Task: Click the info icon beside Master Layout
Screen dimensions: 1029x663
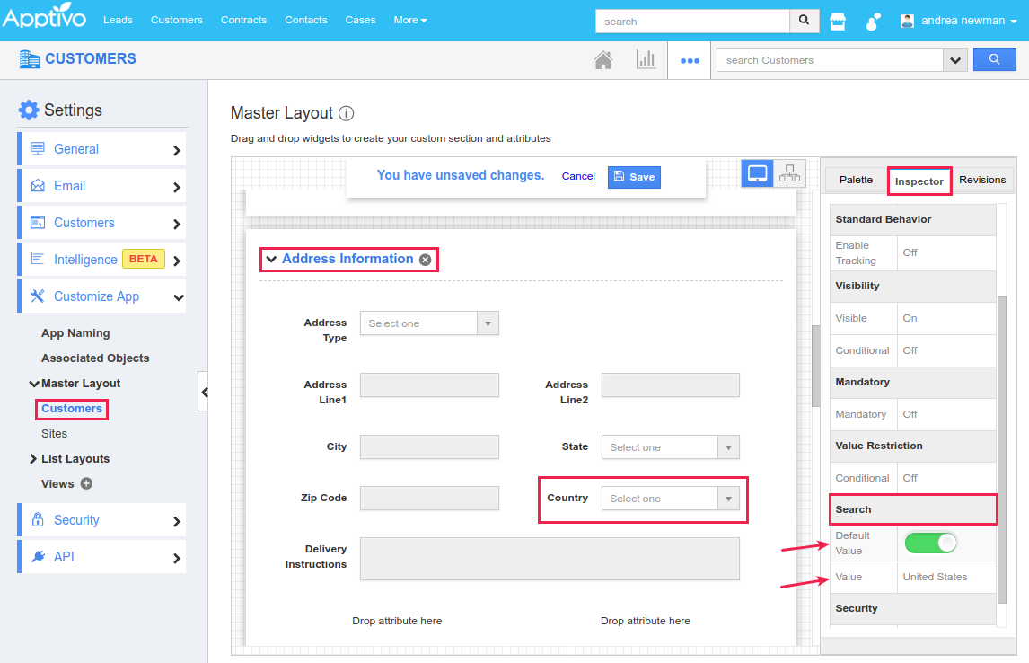Action: coord(347,114)
